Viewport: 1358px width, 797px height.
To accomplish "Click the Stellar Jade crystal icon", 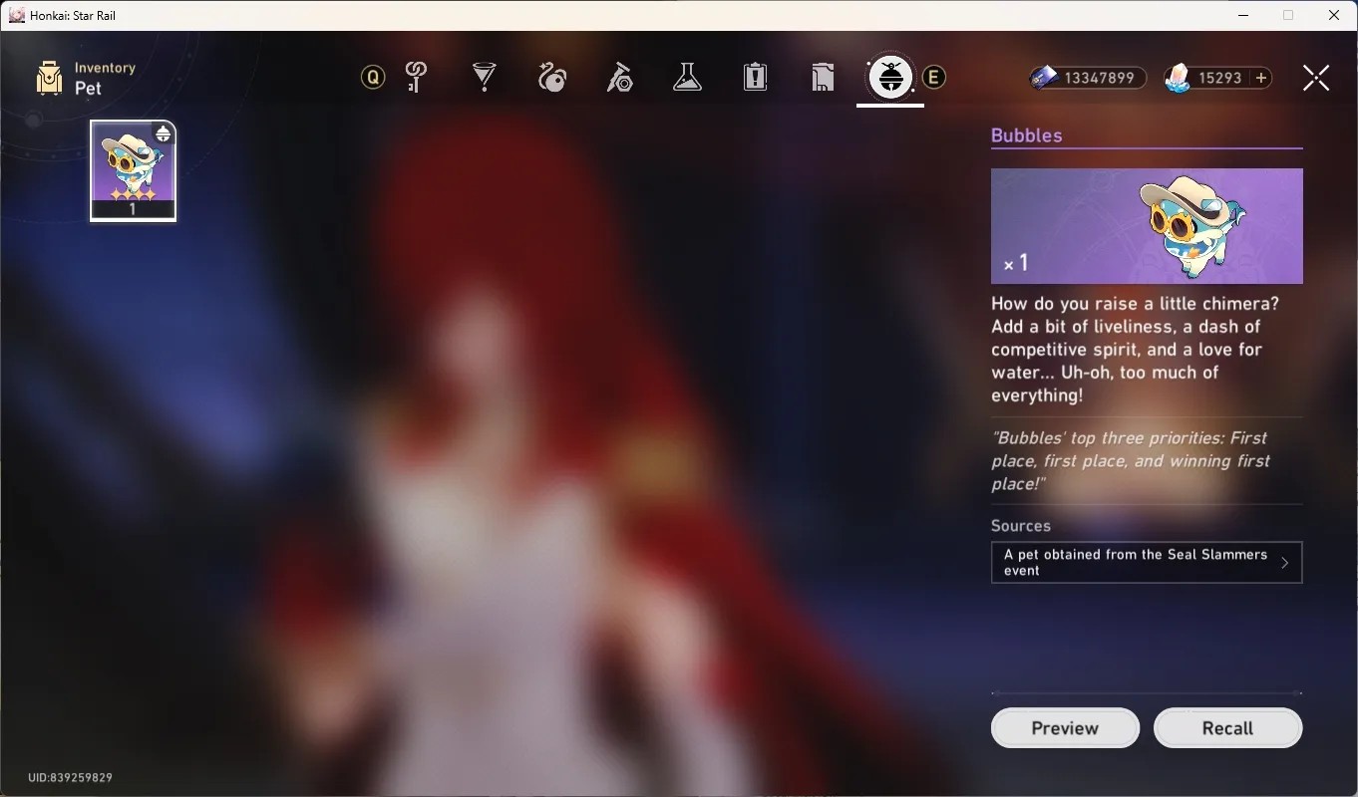I will pos(1178,78).
